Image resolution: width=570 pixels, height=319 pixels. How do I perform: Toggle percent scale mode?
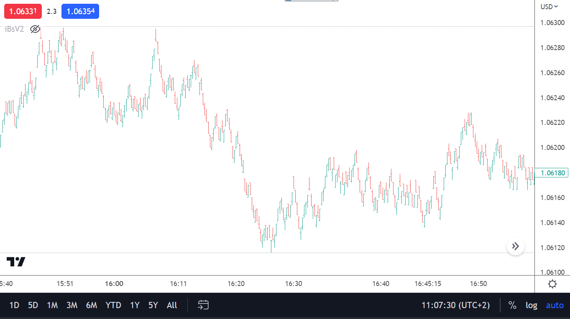512,305
